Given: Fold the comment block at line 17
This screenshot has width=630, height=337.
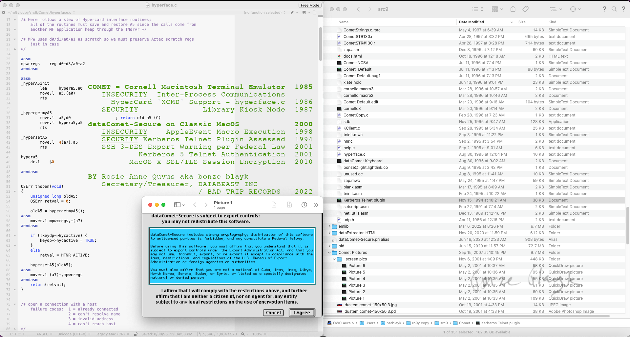Looking at the screenshot, I should (15, 20).
